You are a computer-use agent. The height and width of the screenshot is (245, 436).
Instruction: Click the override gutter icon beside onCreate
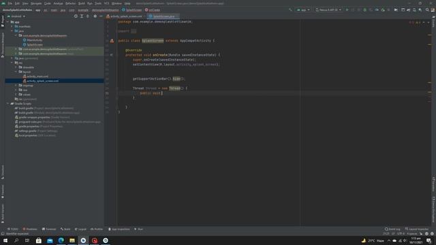112,54
